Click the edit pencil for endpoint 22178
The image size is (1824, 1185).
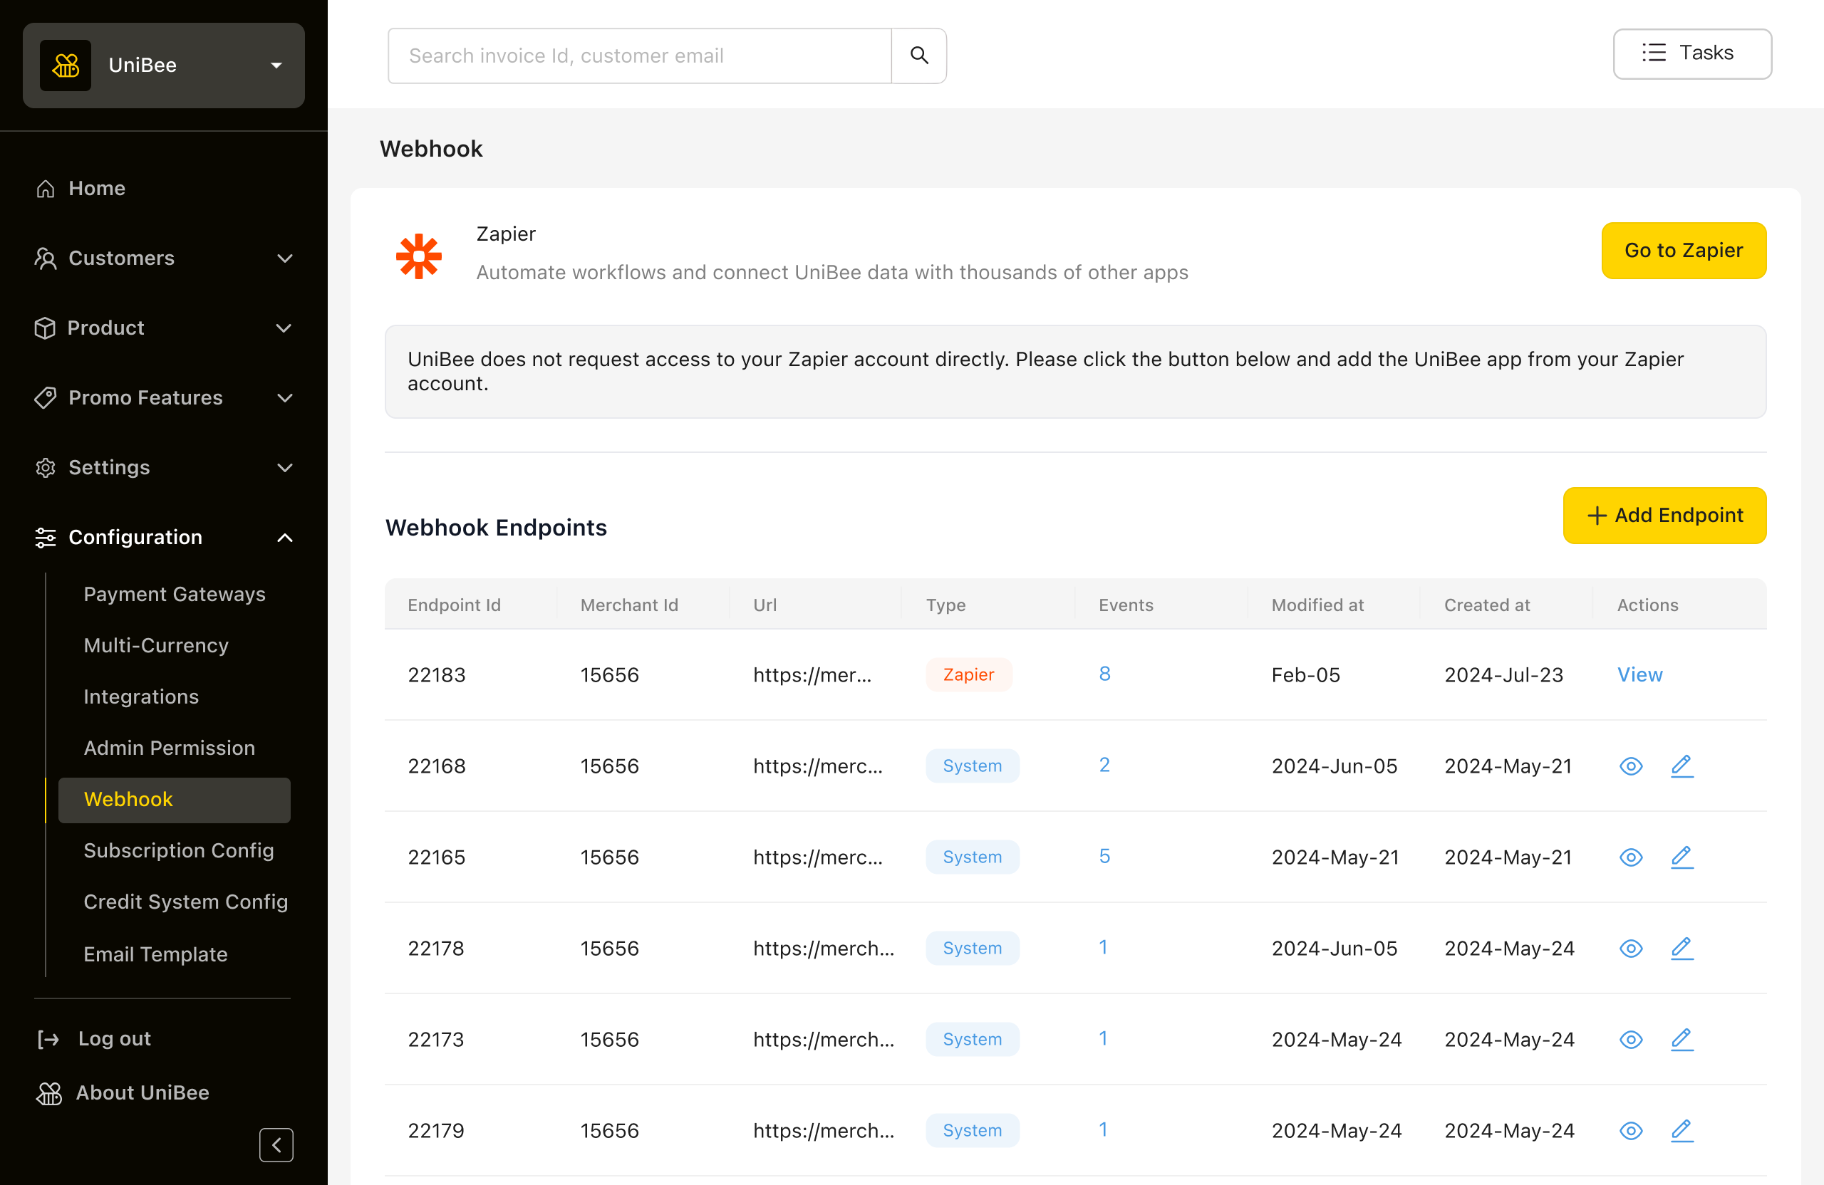click(1681, 948)
